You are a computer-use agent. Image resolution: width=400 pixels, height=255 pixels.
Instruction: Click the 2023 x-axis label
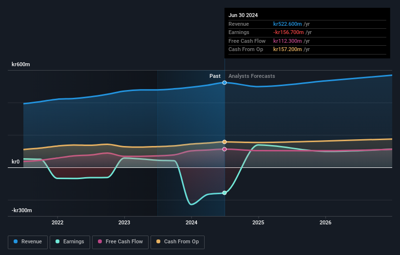(x=124, y=222)
